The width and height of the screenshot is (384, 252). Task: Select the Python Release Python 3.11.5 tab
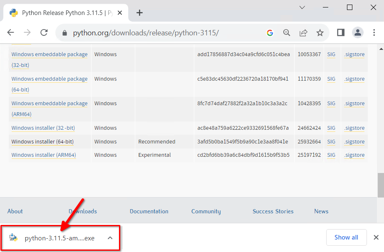click(66, 13)
